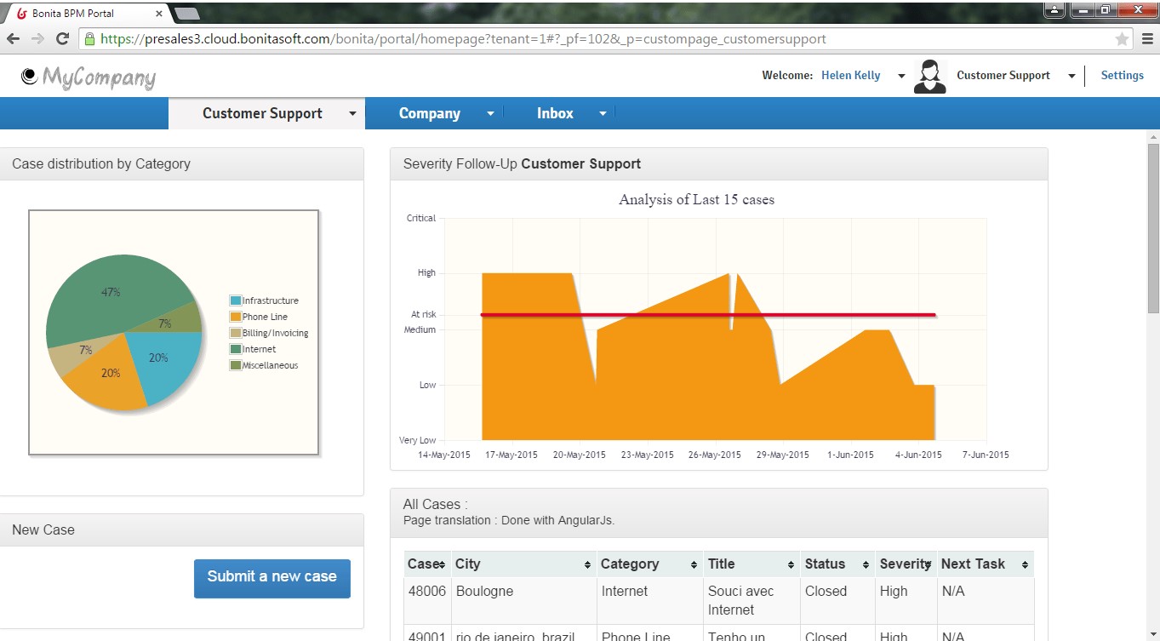Sort table by Status column arrows

pyautogui.click(x=866, y=565)
